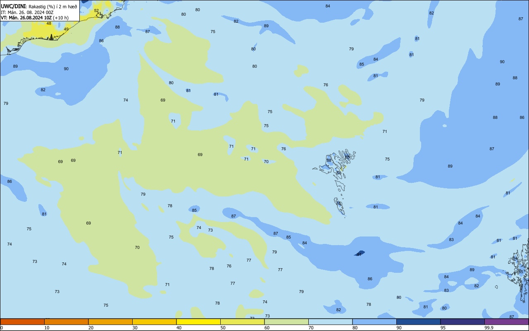The width and height of the screenshot is (529, 331).
Task: Click the humidity value 48 on the map
Action: (49, 24)
